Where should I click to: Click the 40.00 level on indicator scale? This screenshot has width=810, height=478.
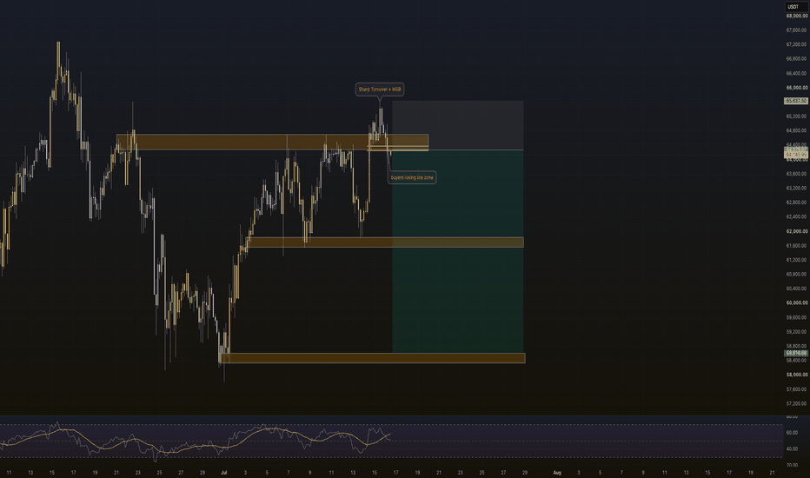coord(792,449)
